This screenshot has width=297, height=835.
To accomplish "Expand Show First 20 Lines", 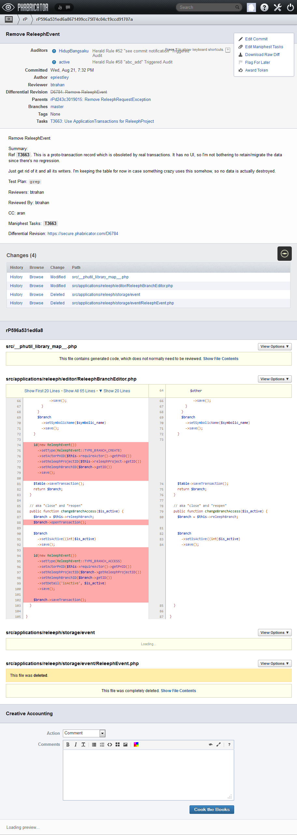I will pos(42,391).
